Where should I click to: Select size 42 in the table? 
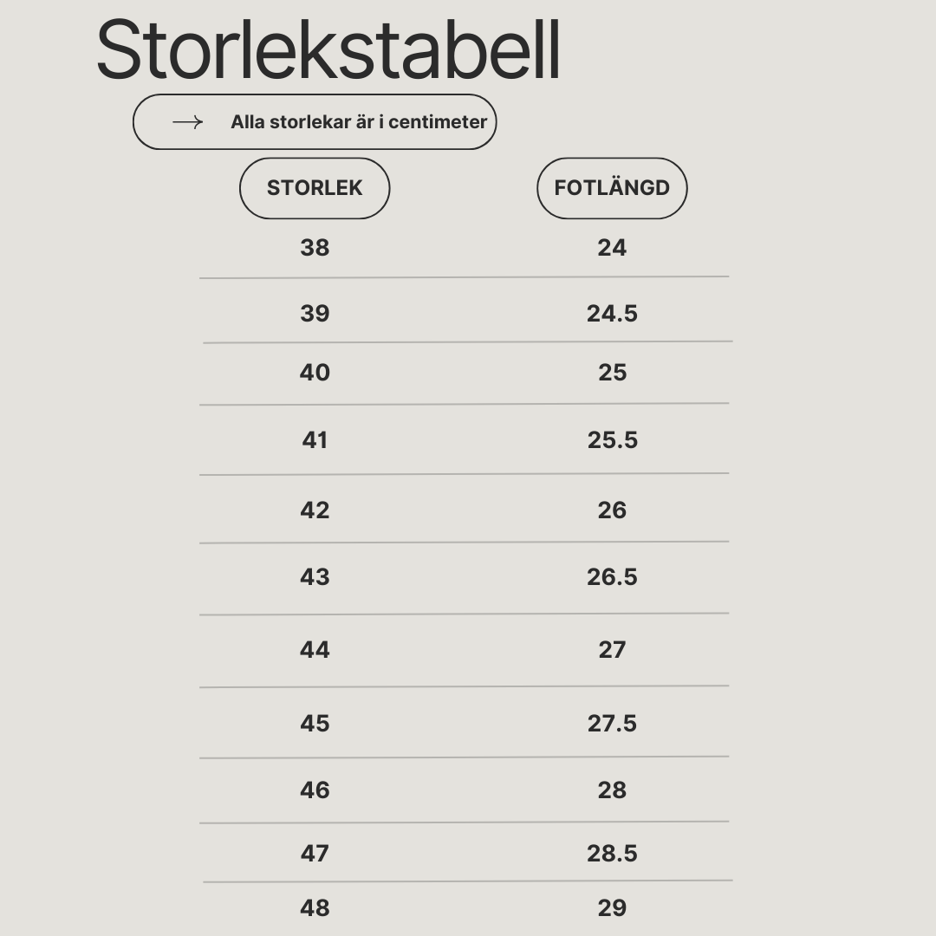pos(315,510)
